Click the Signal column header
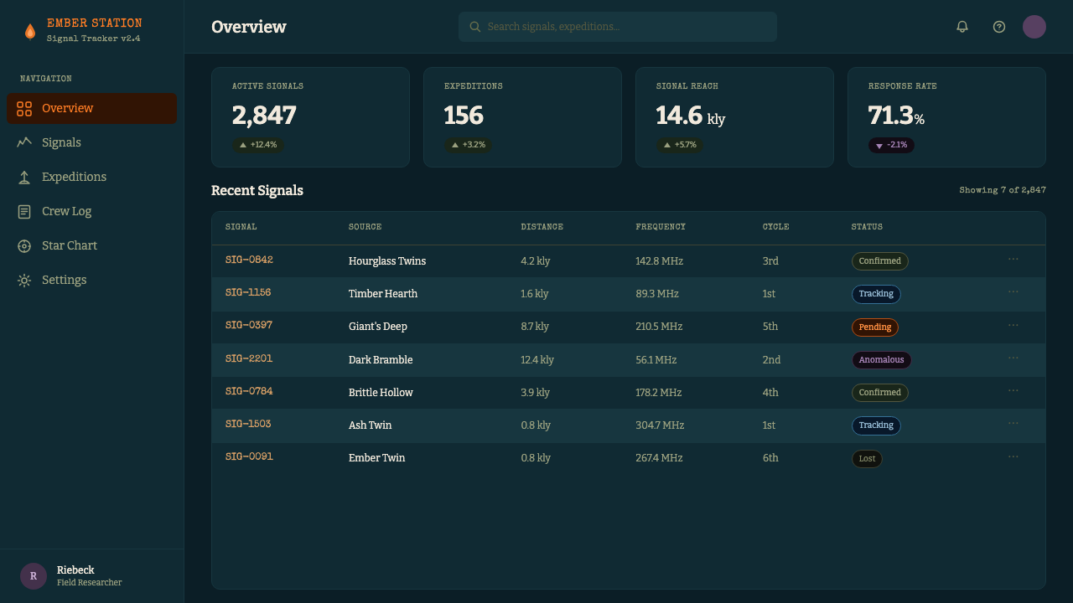The image size is (1073, 603). click(241, 227)
